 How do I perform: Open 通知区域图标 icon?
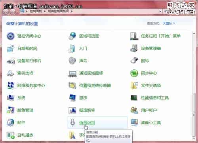(72, 74)
